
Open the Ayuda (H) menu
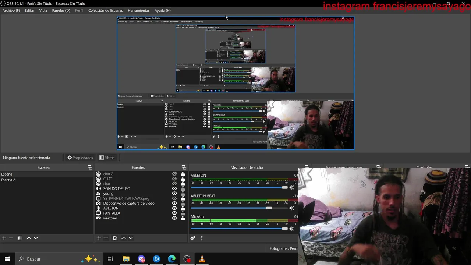[x=163, y=10]
